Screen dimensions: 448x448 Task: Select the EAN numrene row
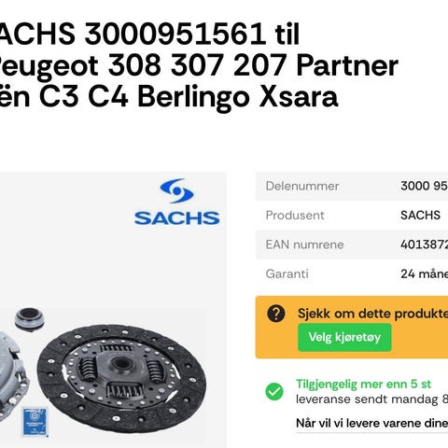coord(352,245)
